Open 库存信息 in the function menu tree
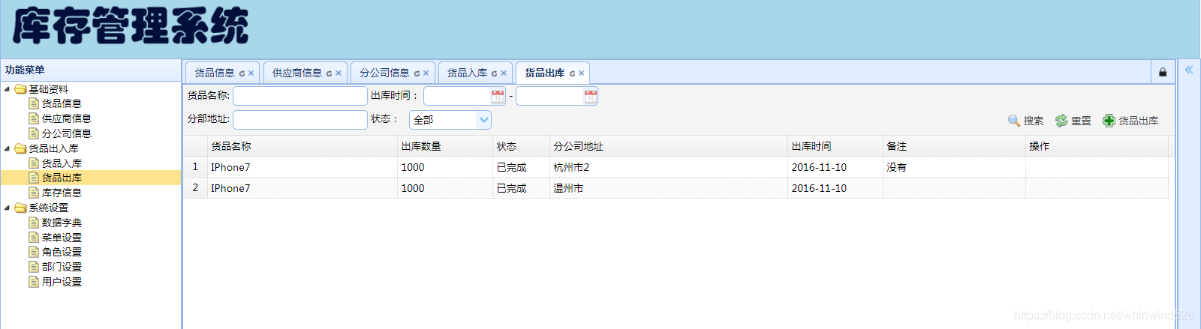 coord(62,193)
